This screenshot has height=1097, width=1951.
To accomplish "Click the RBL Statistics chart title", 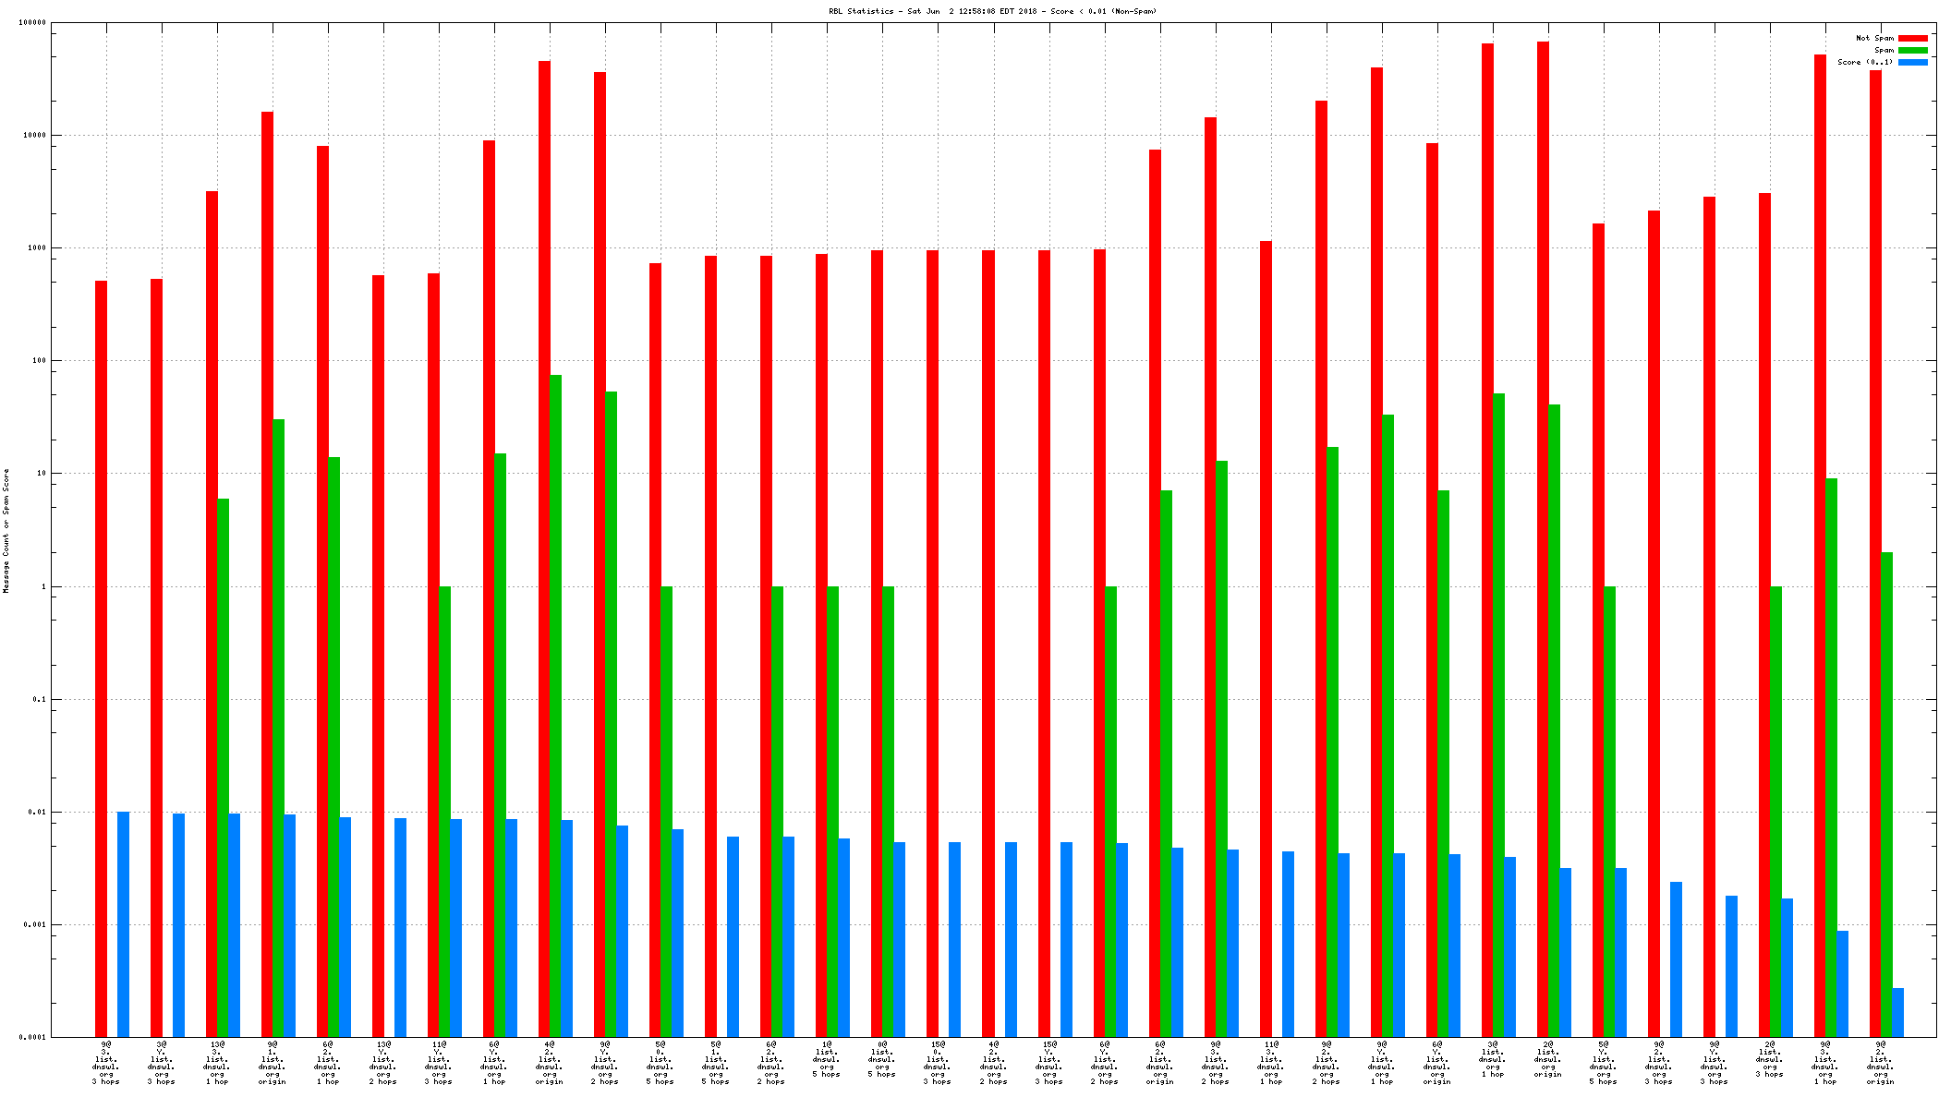I will pos(992,11).
